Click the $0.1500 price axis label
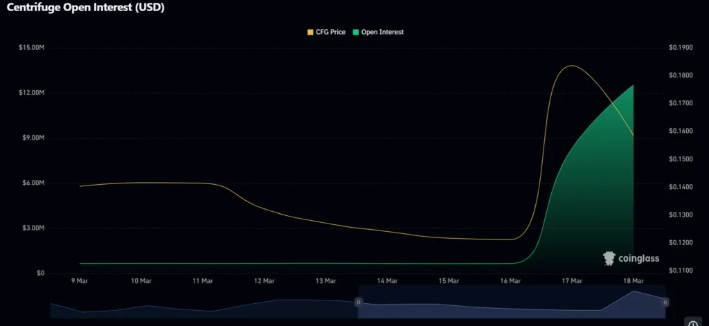The width and height of the screenshot is (709, 326). 681,159
